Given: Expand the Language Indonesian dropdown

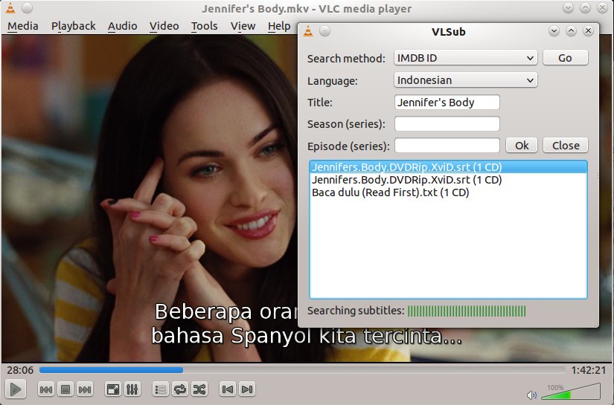Looking at the screenshot, I should pos(466,80).
